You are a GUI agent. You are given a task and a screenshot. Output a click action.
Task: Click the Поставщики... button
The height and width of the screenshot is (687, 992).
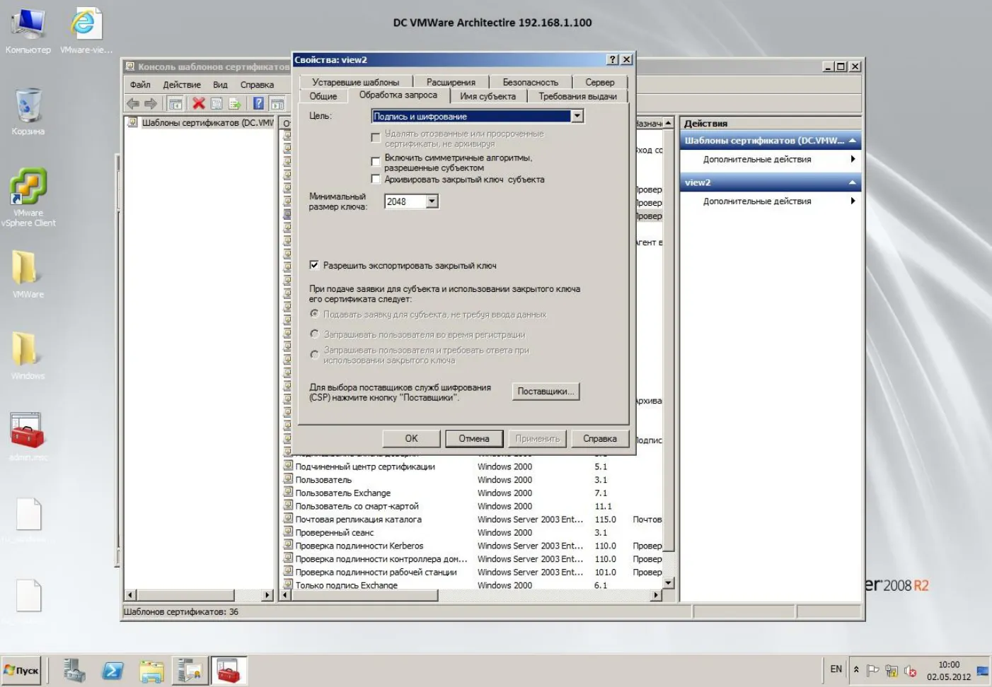tap(546, 391)
